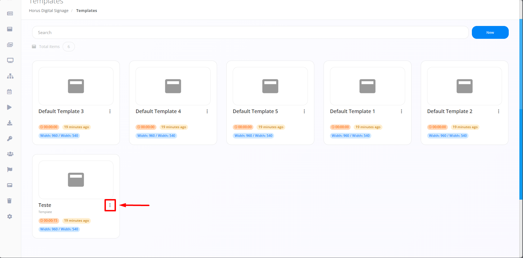Go to Horus Digital Signage breadcrumb link
The width and height of the screenshot is (523, 258).
[x=49, y=11]
